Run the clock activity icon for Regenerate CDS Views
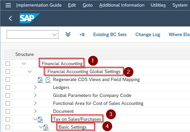 48,80
